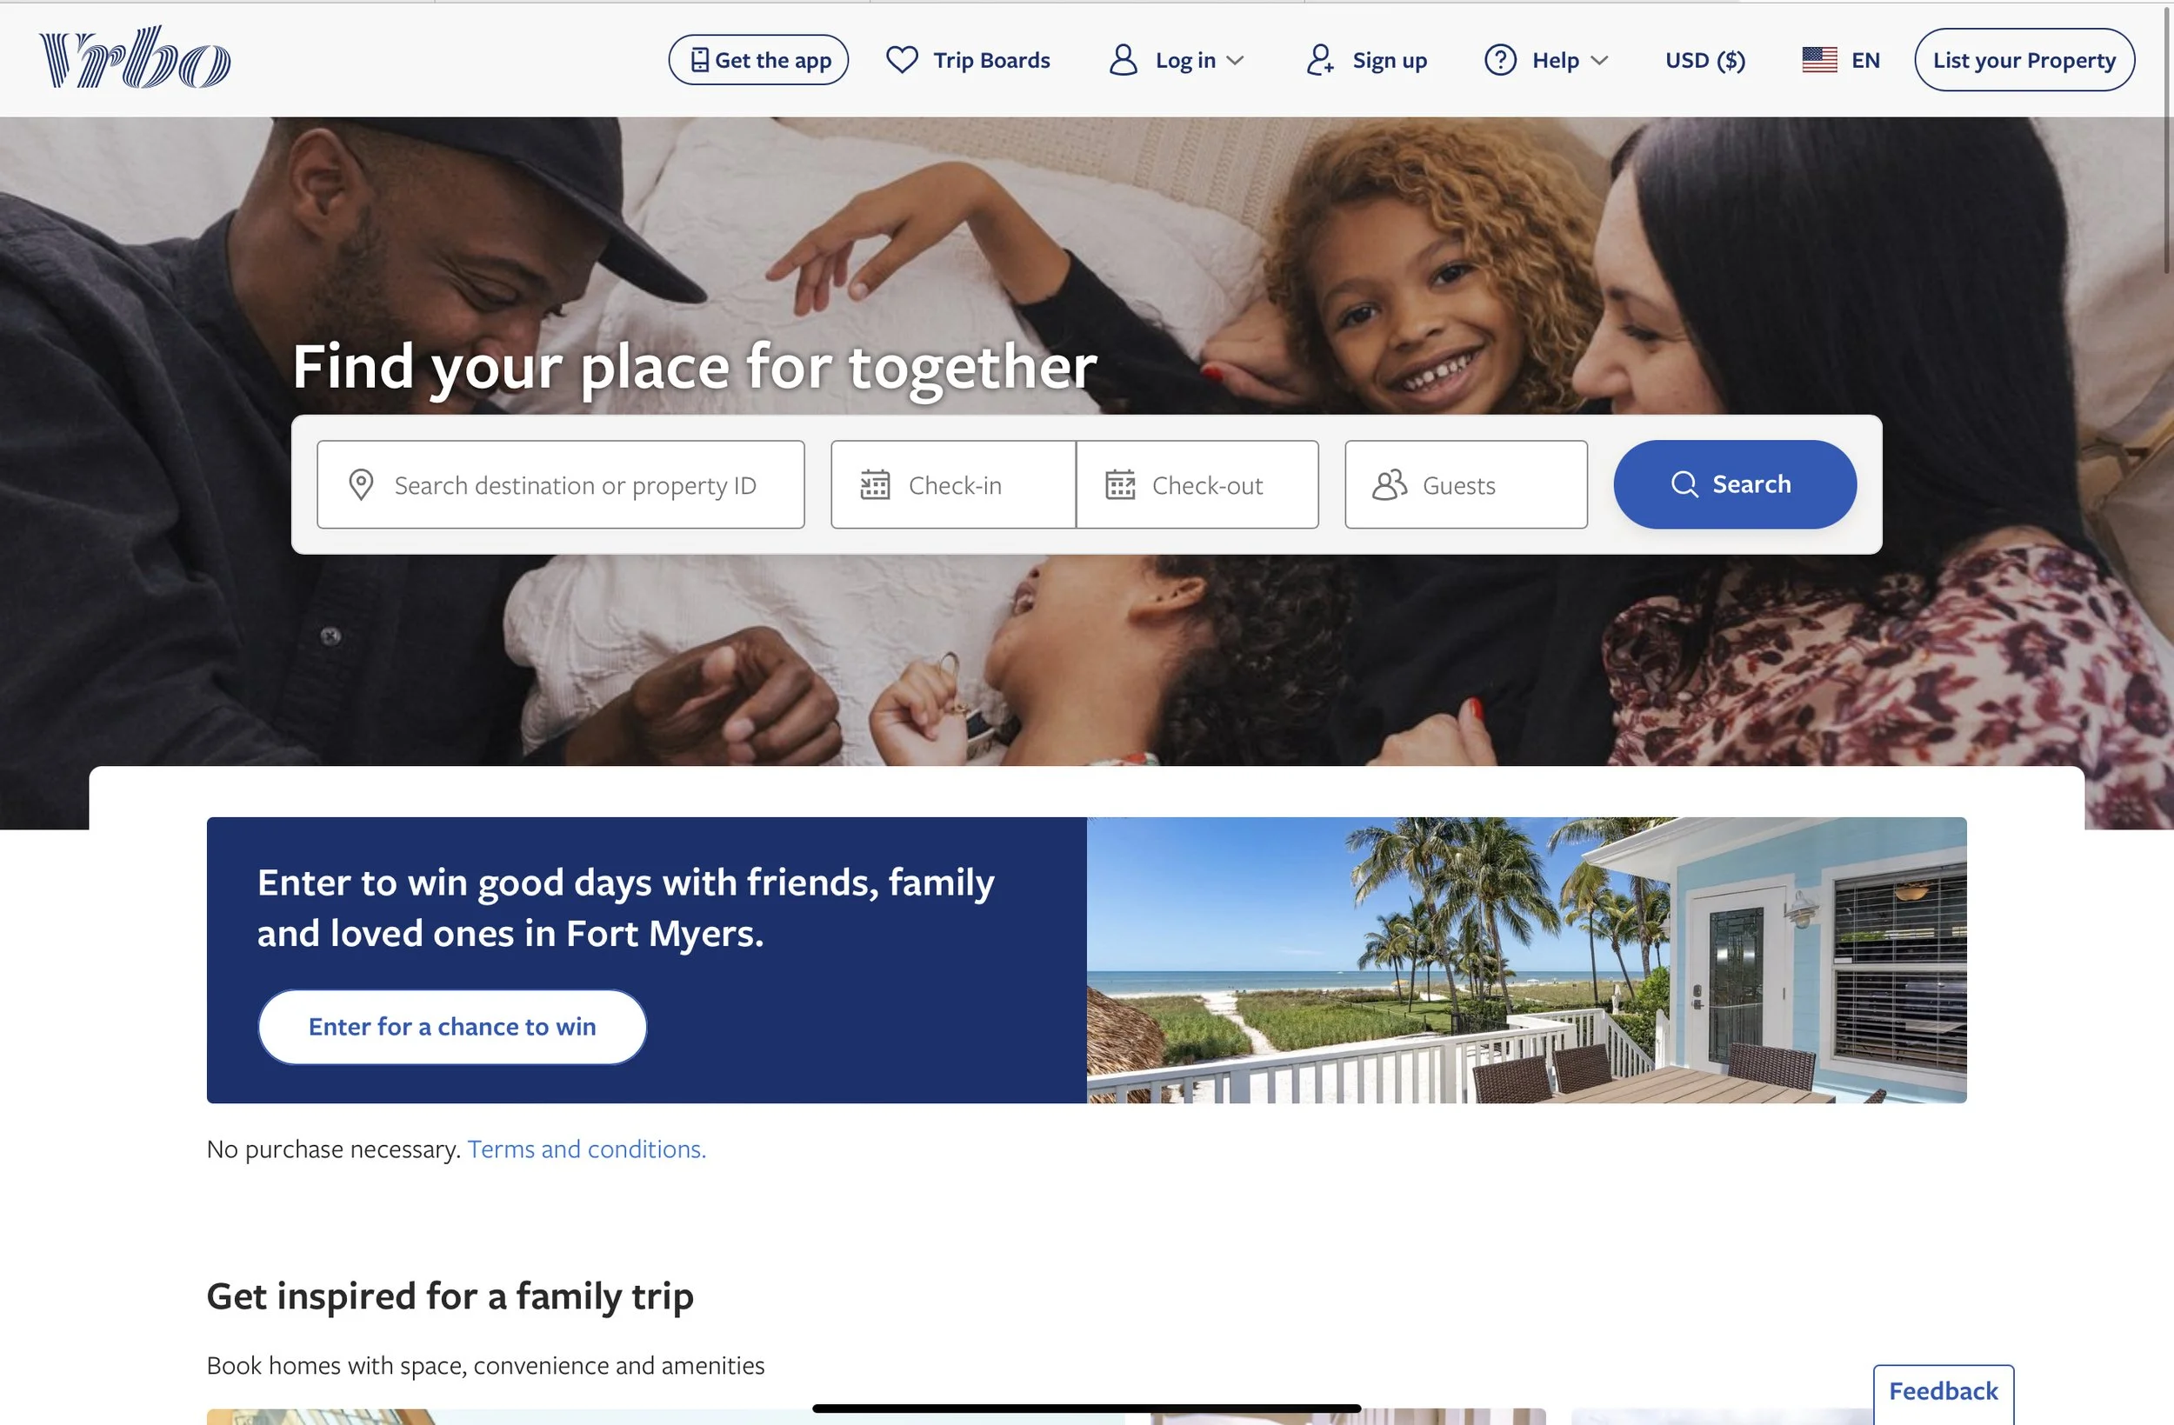
Task: Expand the Help dropdown chevron
Action: click(1598, 61)
